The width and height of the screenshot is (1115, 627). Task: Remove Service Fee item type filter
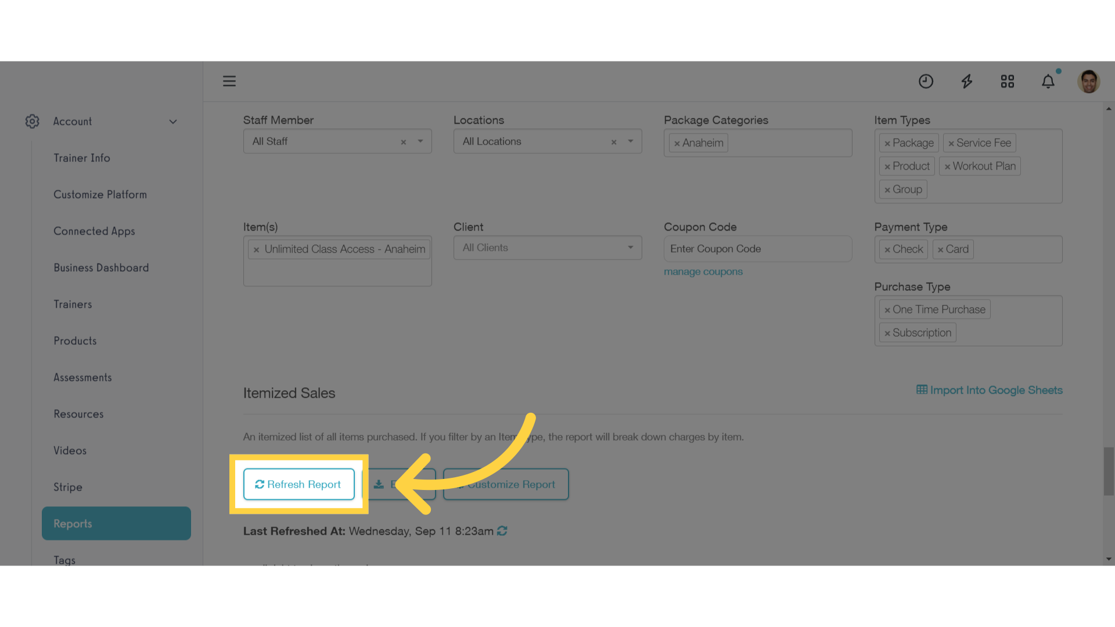point(952,142)
